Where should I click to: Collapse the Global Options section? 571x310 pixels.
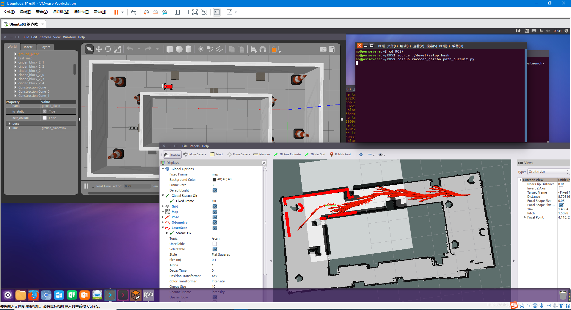(163, 169)
